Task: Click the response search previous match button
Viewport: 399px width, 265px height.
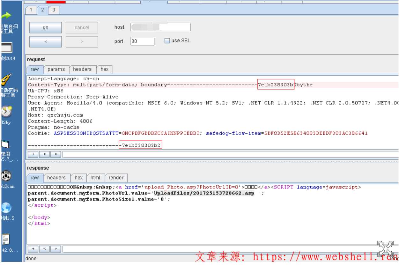Action: (x=44, y=249)
